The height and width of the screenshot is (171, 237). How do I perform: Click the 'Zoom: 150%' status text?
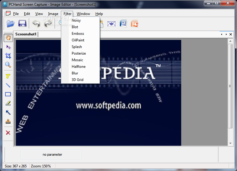point(41,166)
